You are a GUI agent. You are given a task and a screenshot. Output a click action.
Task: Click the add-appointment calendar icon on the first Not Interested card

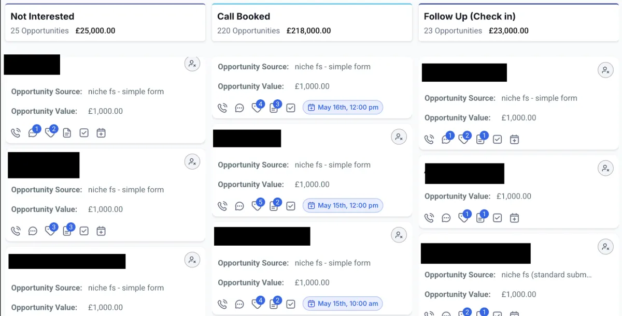pyautogui.click(x=101, y=133)
